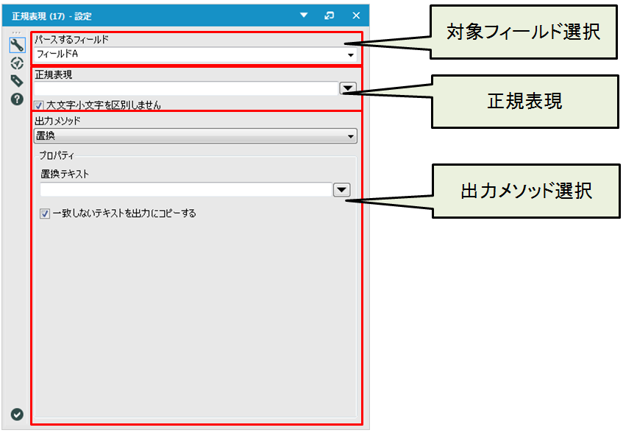Click the float window icon in title bar
Viewport: 637px width, 433px height.
(x=330, y=15)
